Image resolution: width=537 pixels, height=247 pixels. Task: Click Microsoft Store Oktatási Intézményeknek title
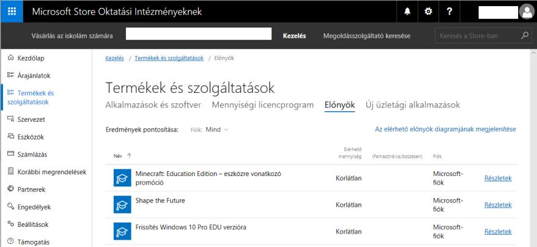117,12
